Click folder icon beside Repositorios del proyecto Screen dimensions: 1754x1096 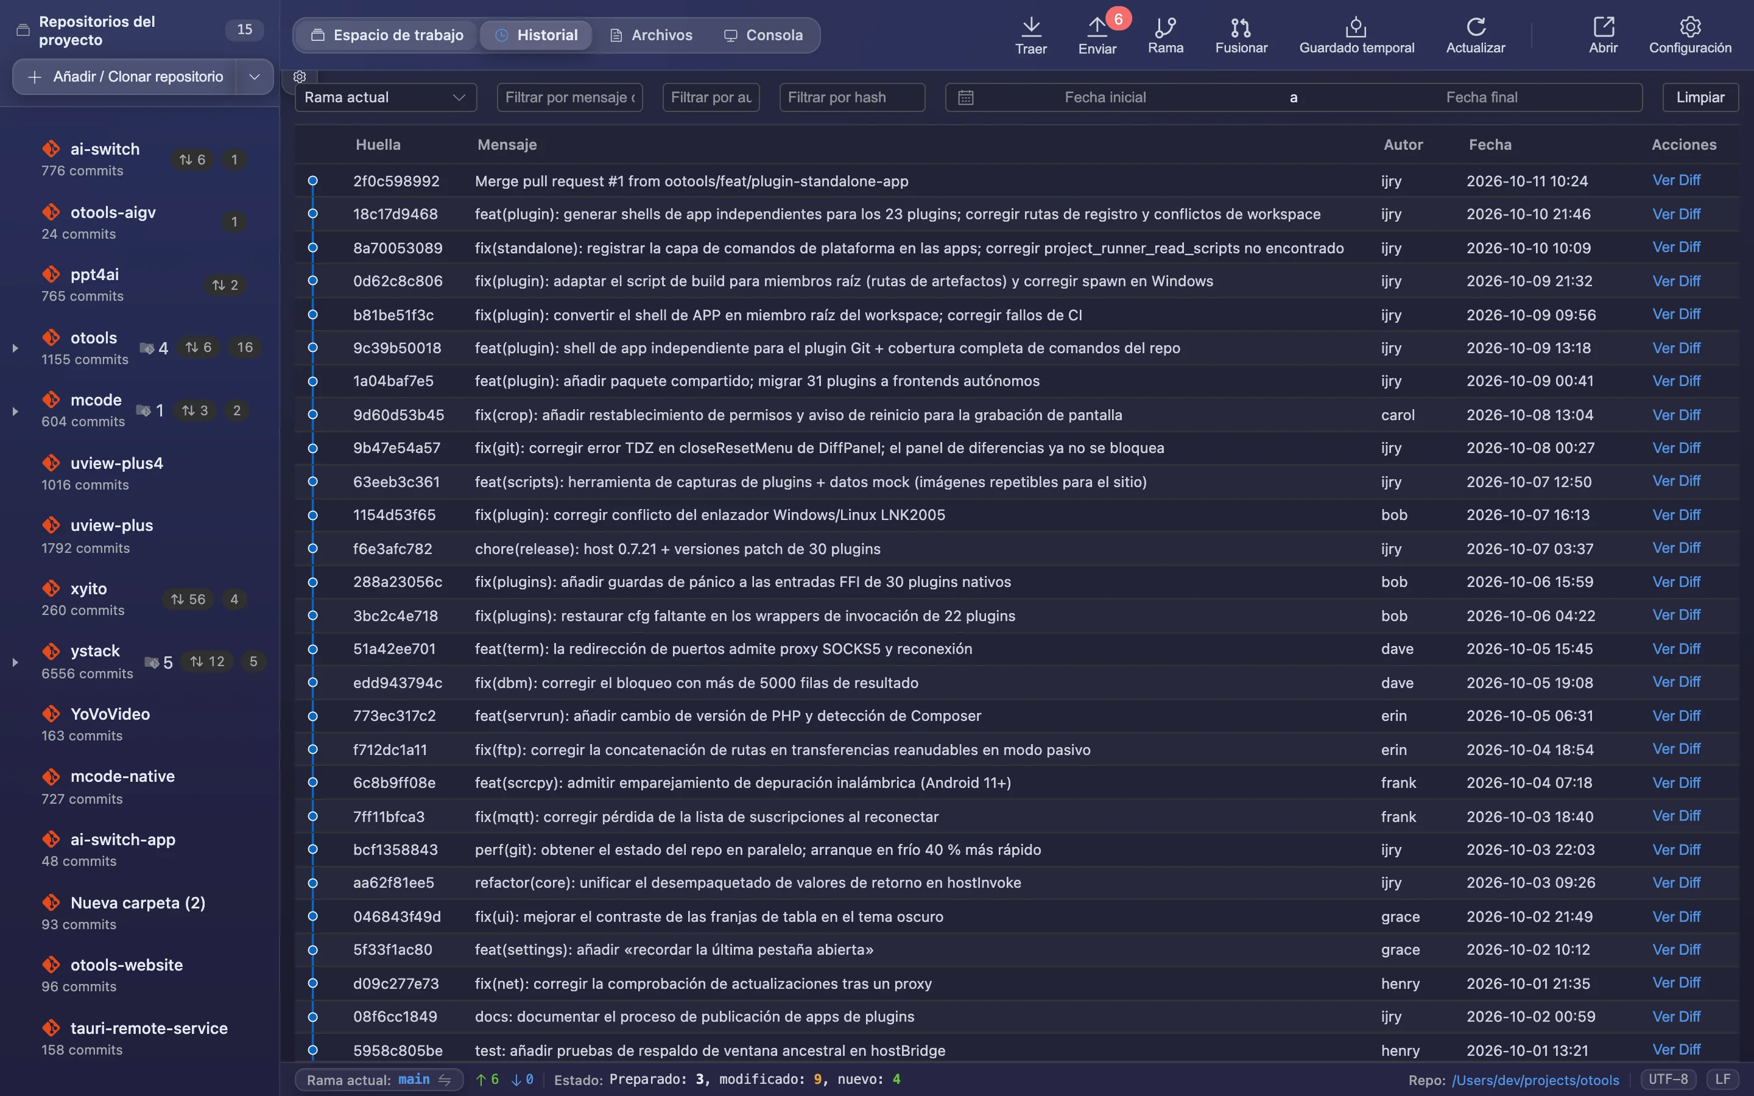pyautogui.click(x=23, y=30)
